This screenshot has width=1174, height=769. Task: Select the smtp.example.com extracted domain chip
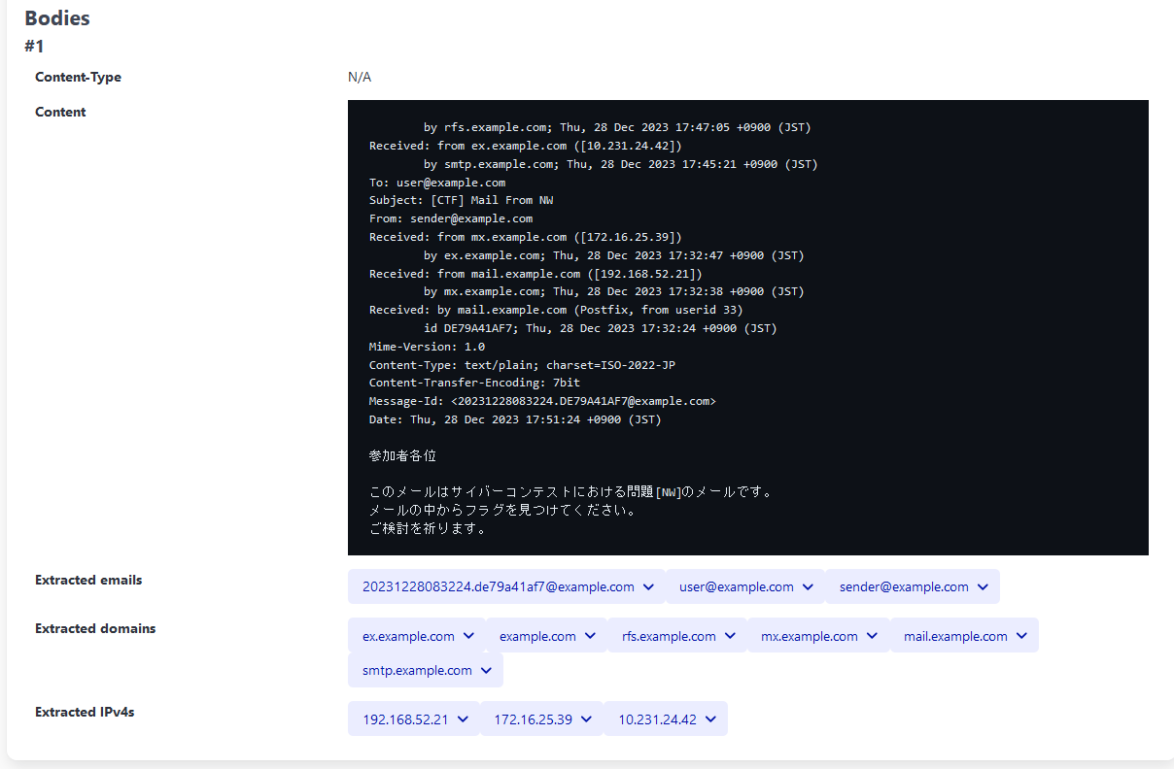(417, 670)
